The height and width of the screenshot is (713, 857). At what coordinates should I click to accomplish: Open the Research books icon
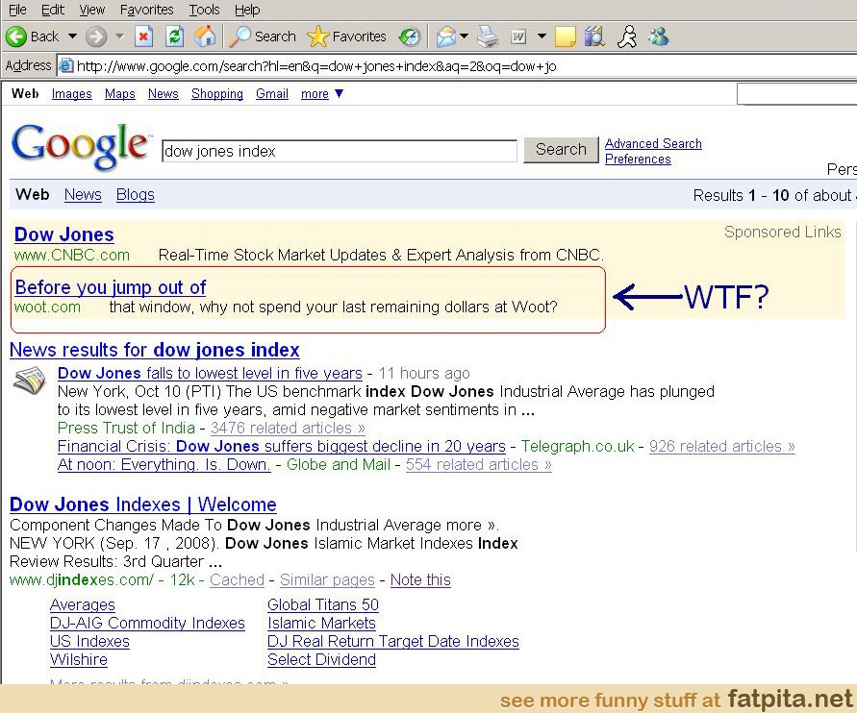[594, 37]
